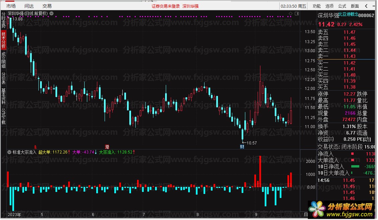Click the 日 period label at chart corner
This screenshot has width=378, height=220.
coord(306,214)
